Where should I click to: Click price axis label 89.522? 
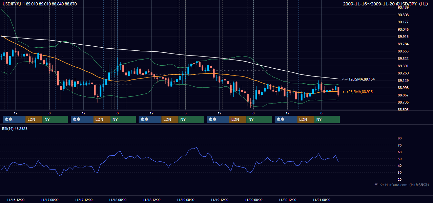(403, 59)
